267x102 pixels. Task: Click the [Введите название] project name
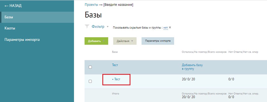click(118, 5)
